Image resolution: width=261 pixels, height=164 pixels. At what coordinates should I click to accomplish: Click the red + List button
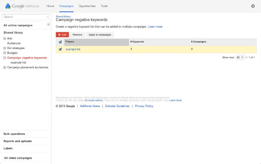coord(62,35)
